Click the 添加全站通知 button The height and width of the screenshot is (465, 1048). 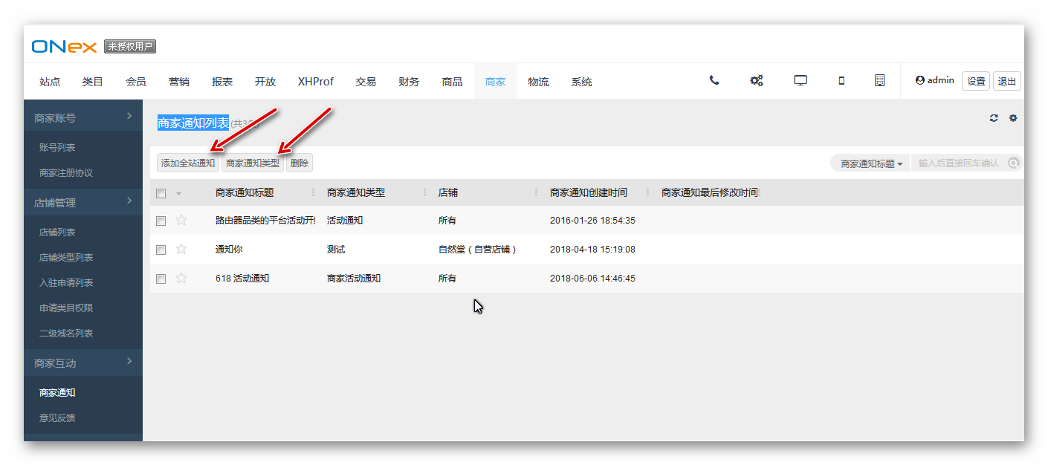tap(188, 163)
